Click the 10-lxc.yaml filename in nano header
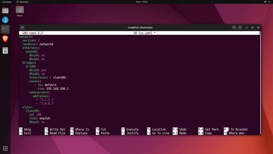The image size is (273, 154). click(142, 33)
